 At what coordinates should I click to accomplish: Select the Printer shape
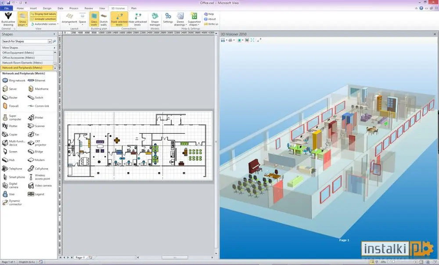coord(36,117)
